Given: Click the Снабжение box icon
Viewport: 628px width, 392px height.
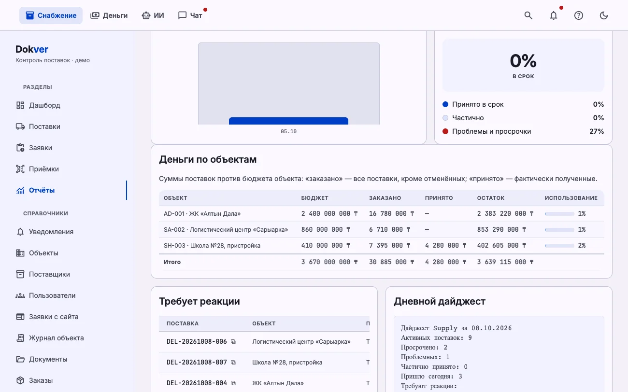Looking at the screenshot, I should point(30,15).
